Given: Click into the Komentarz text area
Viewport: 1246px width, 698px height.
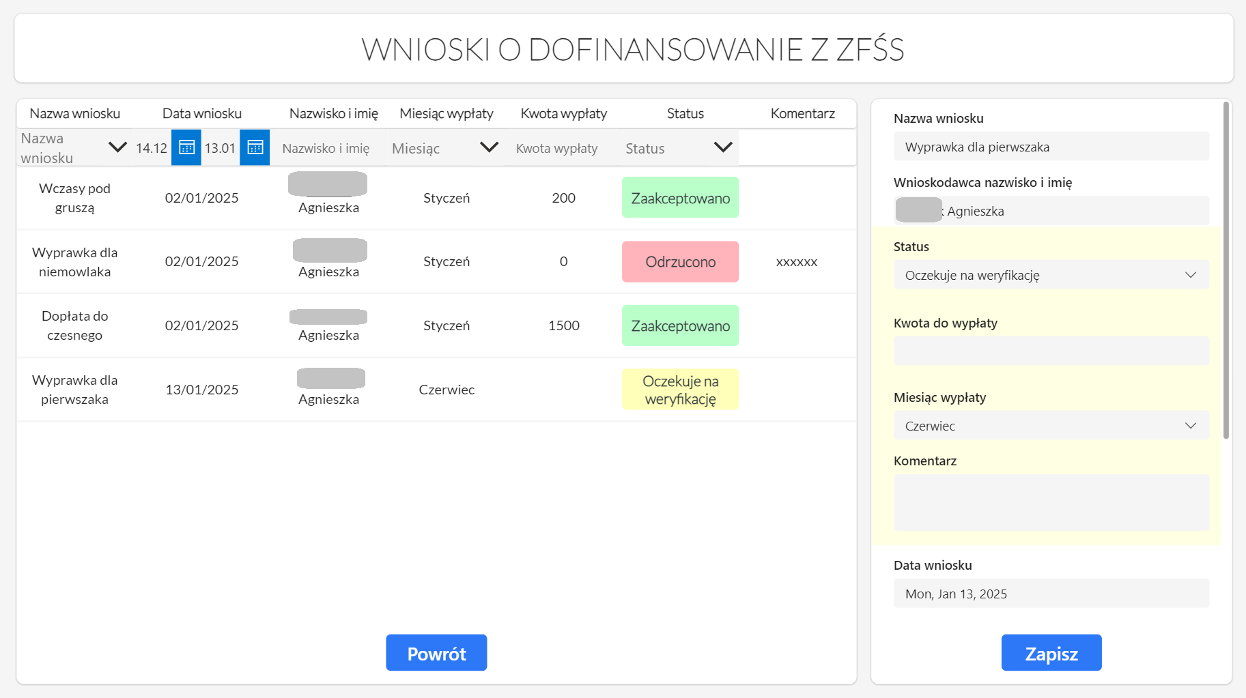Looking at the screenshot, I should point(1051,502).
